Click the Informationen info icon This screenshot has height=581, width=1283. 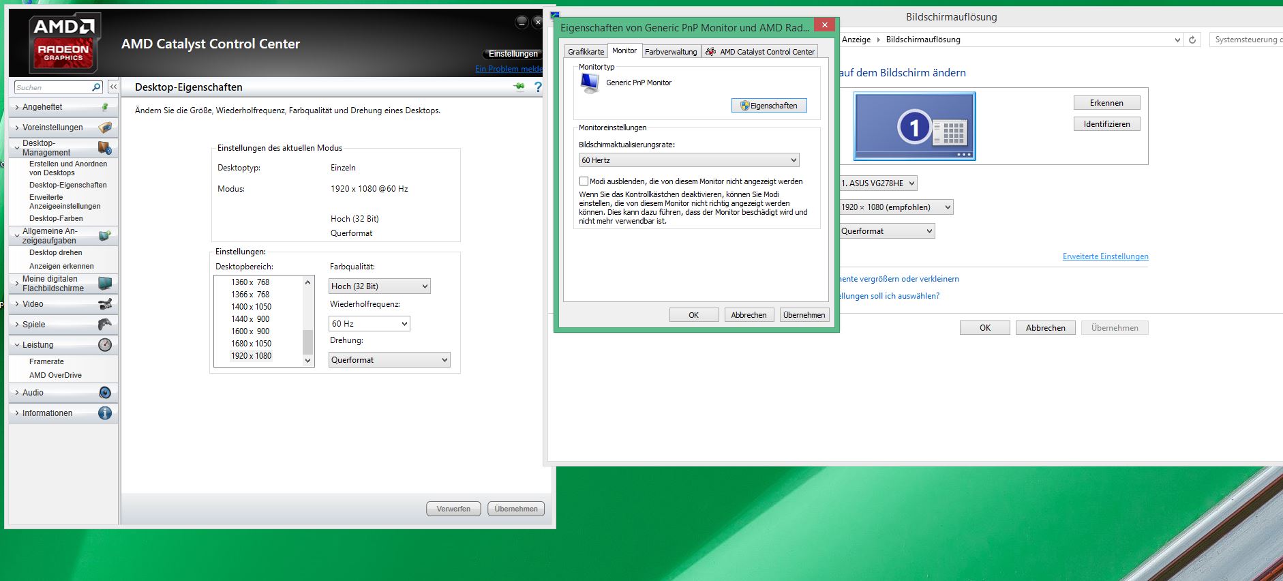pos(105,413)
